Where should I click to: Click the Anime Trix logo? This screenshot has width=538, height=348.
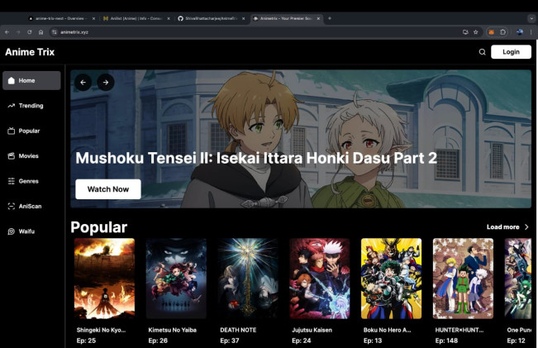tap(30, 52)
